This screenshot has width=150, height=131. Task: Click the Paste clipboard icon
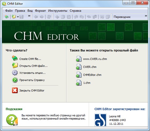[69, 17]
